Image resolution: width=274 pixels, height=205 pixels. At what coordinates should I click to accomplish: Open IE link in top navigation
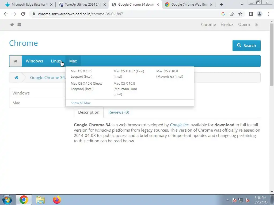(256, 24)
